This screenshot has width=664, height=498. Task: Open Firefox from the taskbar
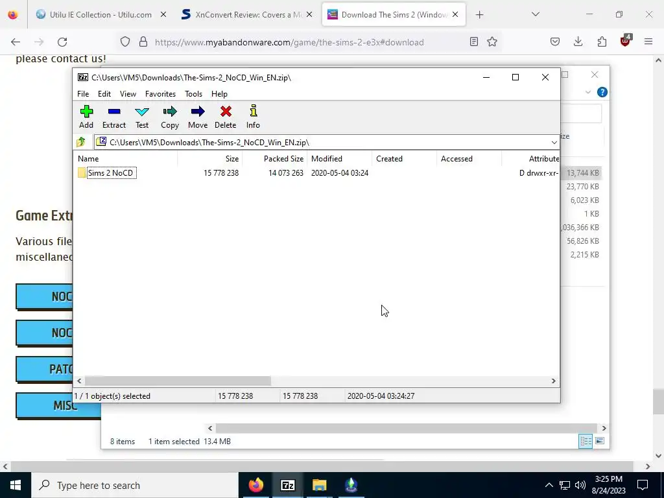(255, 485)
